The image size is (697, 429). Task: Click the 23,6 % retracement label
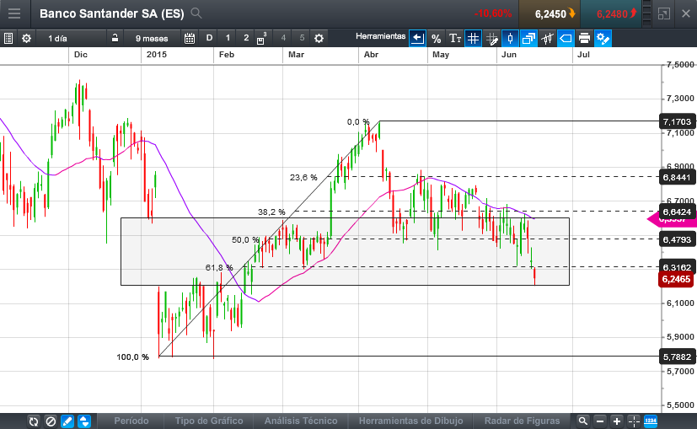coord(303,178)
